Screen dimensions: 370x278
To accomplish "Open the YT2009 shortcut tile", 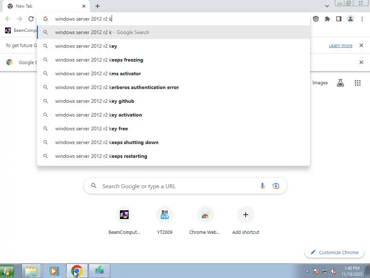I will coord(165,220).
